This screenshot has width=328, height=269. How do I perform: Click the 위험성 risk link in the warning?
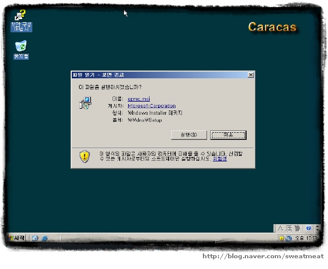pos(220,159)
